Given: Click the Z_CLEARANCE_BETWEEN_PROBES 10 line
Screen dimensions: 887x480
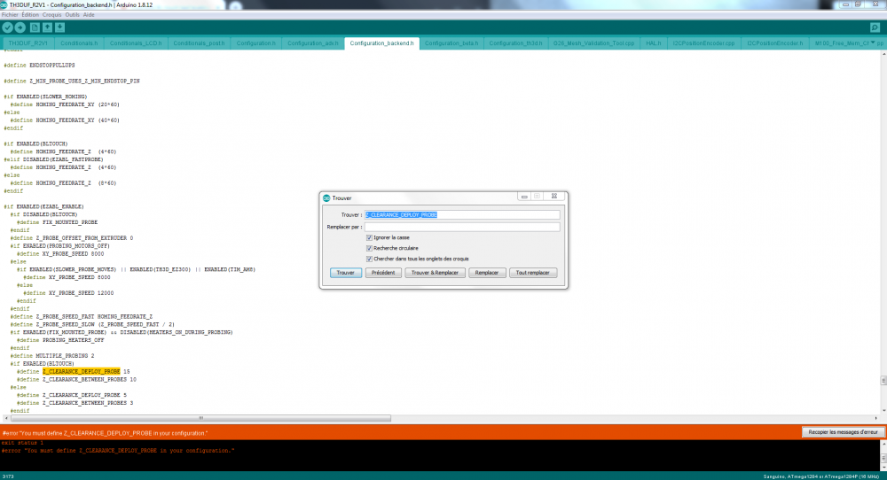Looking at the screenshot, I should [76, 379].
